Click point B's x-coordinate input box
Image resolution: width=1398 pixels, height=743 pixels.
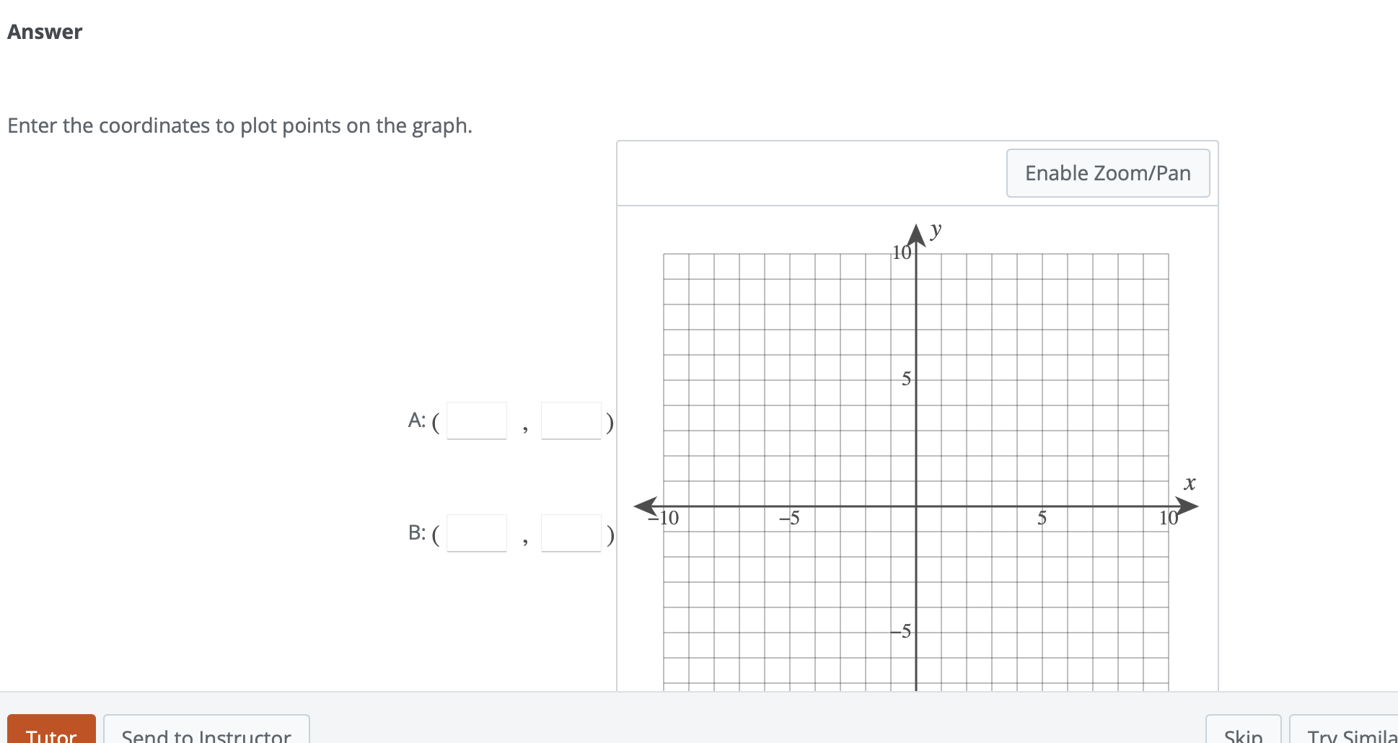coord(476,533)
